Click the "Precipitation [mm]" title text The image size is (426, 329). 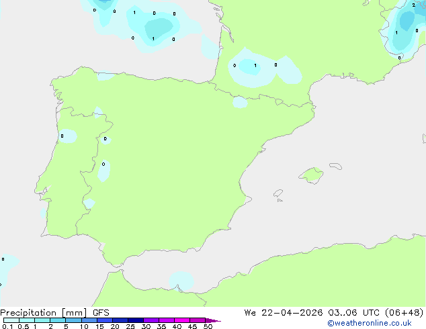43,313
